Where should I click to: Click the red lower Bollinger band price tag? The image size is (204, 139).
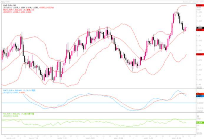tap(199, 54)
